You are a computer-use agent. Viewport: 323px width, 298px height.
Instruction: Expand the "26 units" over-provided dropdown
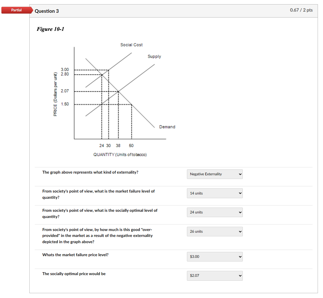(215, 231)
